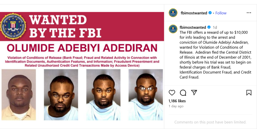Viewport: 257px width, 129px height.
Task: Click the verified badge next to the caption username
Action: click(209, 27)
